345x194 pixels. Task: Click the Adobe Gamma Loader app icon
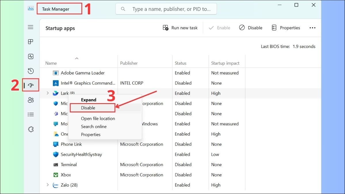[56, 73]
